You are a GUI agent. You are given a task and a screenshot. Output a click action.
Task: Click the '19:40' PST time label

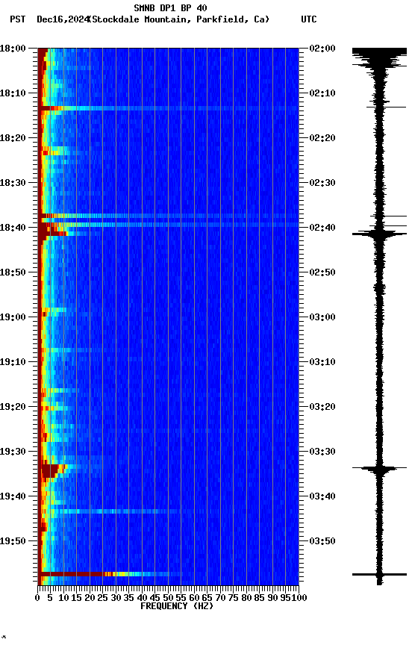[x=13, y=497]
